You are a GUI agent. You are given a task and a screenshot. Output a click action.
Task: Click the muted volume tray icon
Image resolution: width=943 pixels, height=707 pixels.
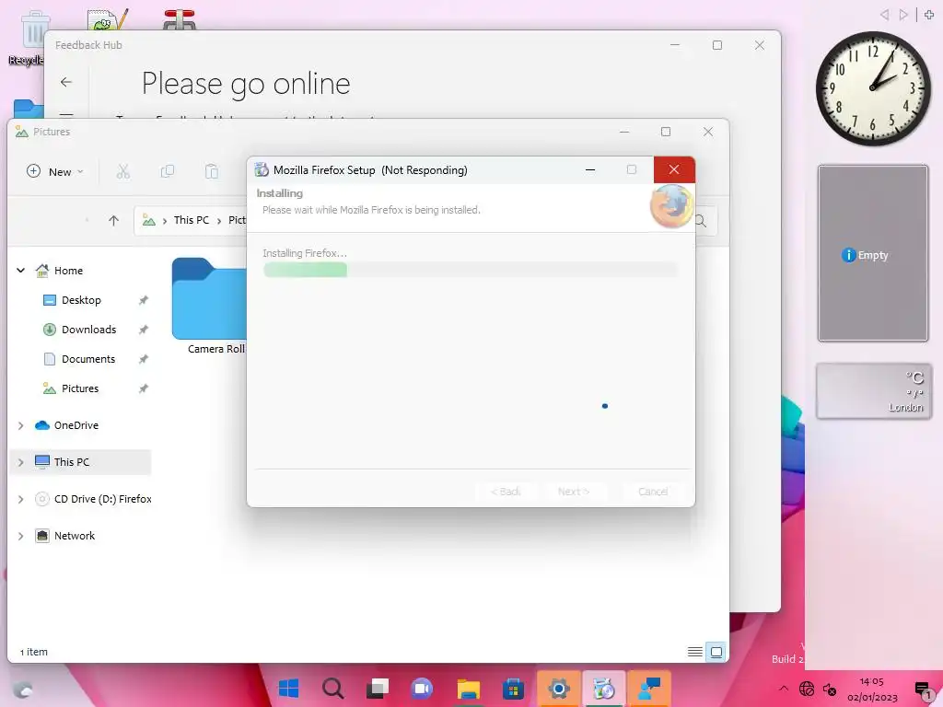point(830,689)
